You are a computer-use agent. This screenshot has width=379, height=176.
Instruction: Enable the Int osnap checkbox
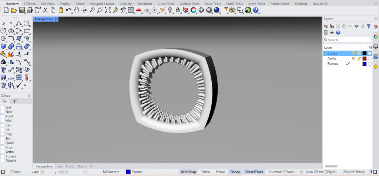pos(3,130)
